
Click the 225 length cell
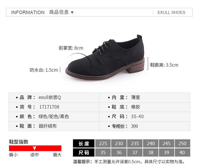point(103,144)
